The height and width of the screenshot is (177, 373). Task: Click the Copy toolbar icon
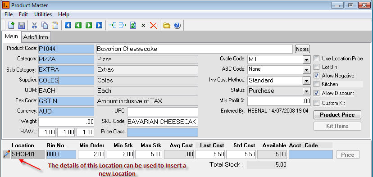(45, 25)
